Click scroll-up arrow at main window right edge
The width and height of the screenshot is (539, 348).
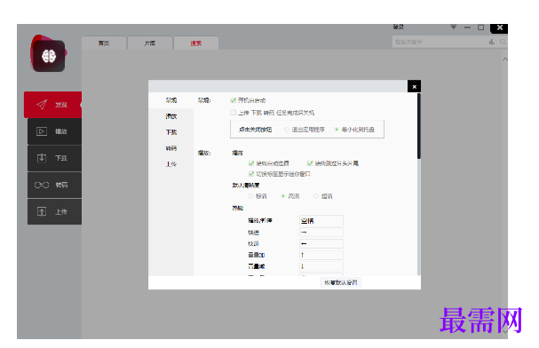(x=504, y=59)
